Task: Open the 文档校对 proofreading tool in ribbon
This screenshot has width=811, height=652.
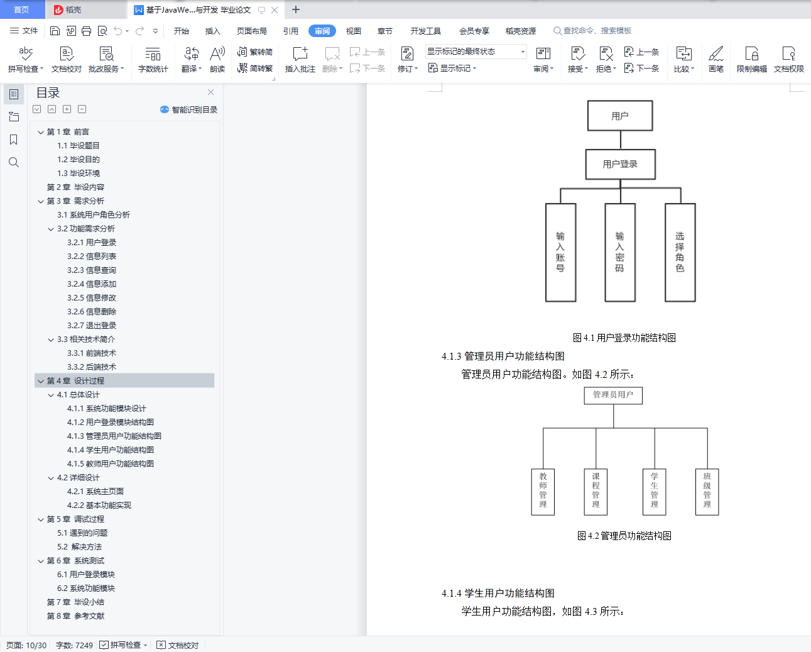Action: click(x=67, y=60)
